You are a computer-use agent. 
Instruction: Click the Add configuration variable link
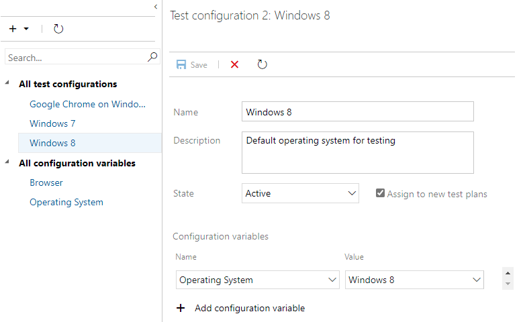tap(249, 308)
